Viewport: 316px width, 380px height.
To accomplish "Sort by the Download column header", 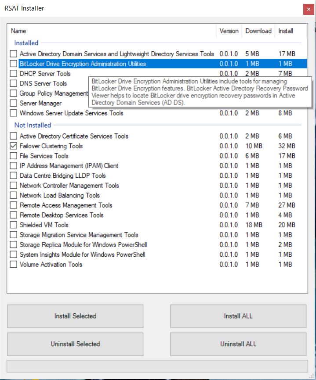I will (258, 31).
